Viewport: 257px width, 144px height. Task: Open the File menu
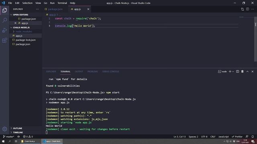tap(10, 3)
